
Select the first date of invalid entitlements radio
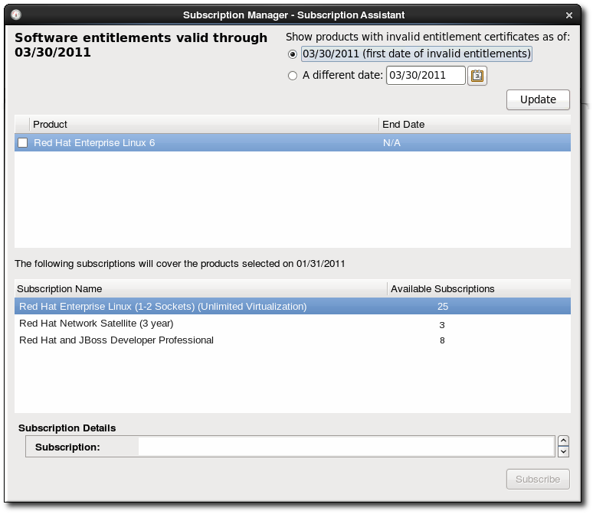[x=293, y=54]
